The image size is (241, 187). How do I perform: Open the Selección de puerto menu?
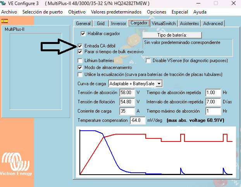43,12
